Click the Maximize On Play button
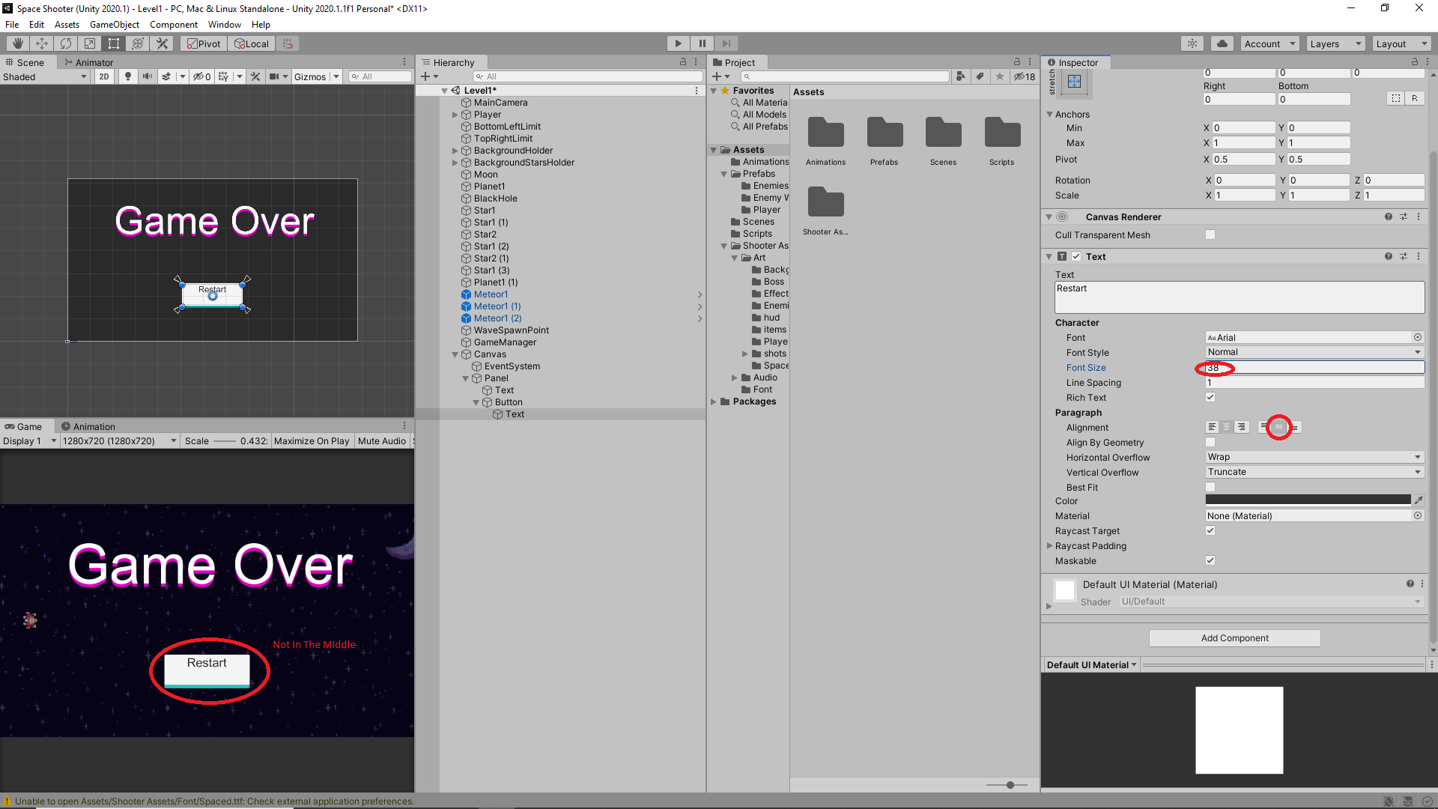The height and width of the screenshot is (809, 1438). [x=312, y=441]
